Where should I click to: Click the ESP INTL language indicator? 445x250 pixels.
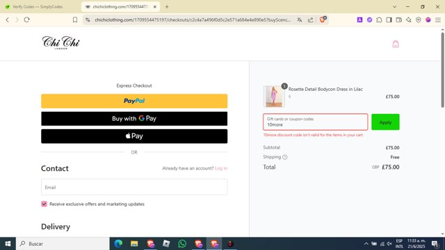pos(399,244)
